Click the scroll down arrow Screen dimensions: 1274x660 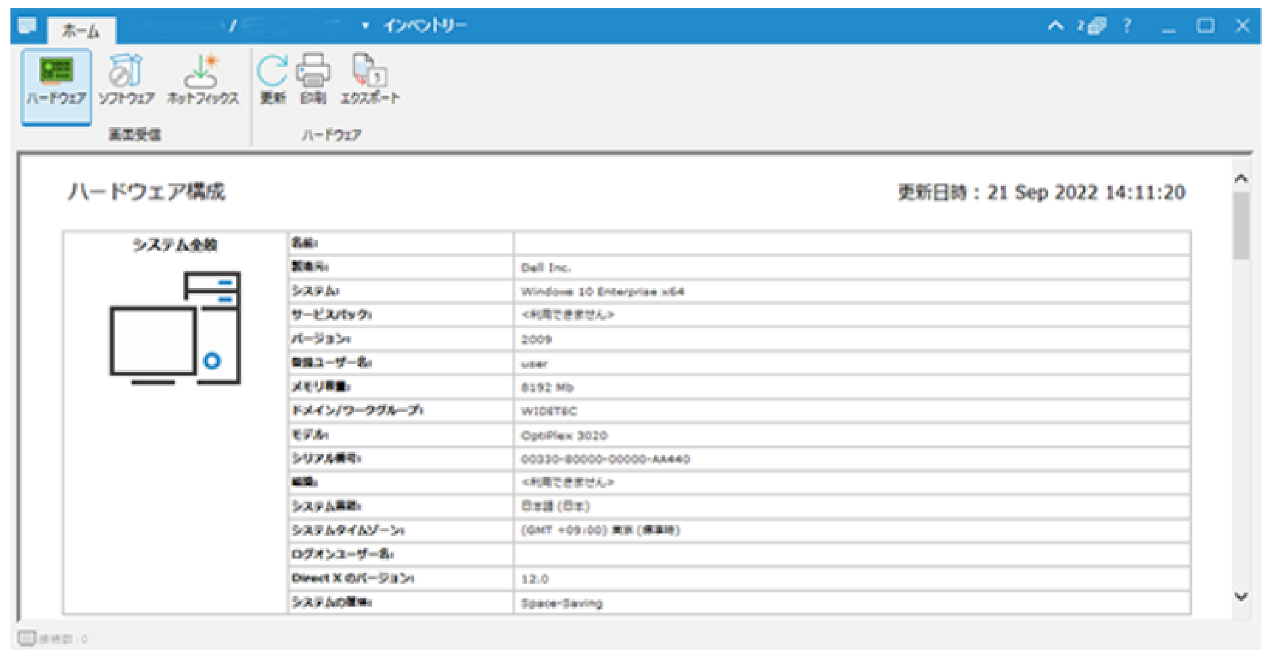(x=1241, y=596)
